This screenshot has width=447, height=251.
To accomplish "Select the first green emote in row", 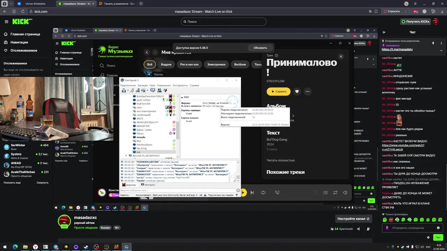I will pos(385,220).
